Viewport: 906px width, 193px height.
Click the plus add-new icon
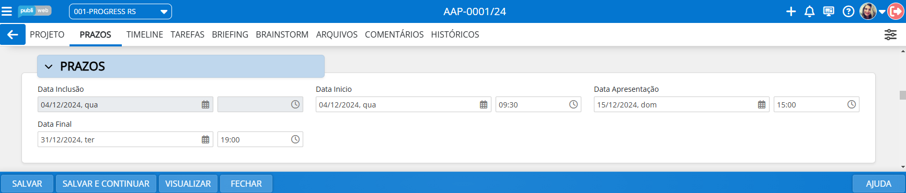pyautogui.click(x=791, y=11)
